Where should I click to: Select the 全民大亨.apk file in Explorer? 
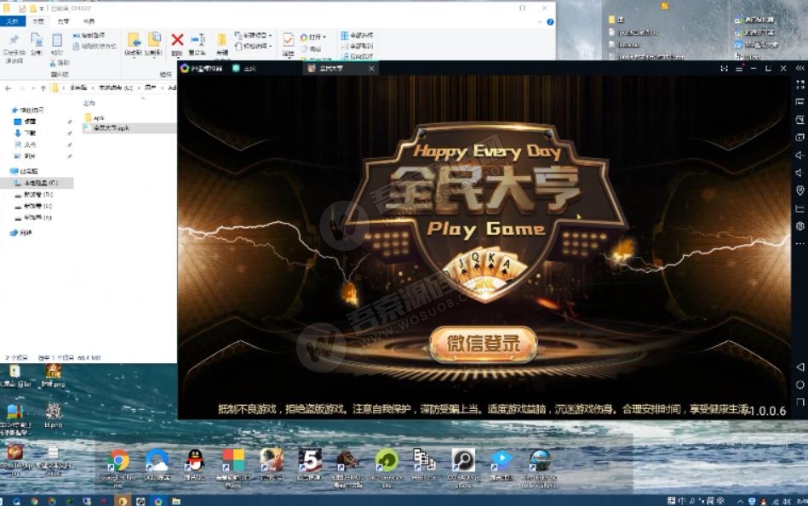tap(111, 128)
